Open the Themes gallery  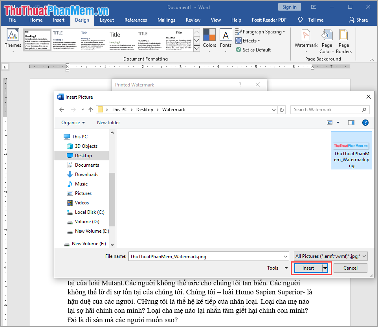click(x=13, y=39)
